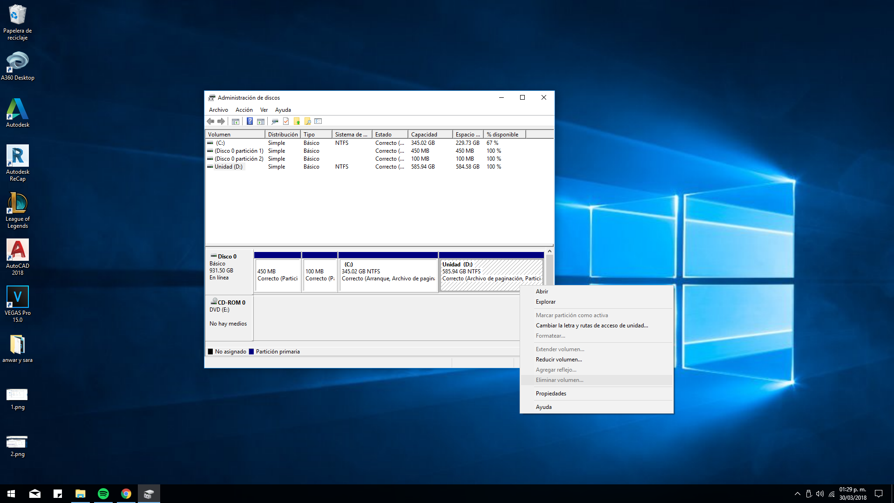The image size is (894, 503).
Task: Click the show/hide console tree icon
Action: point(236,122)
